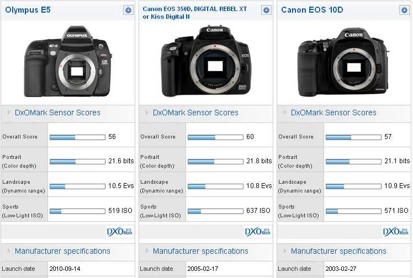This screenshot has height=278, width=413.
Task: Click Olympus E5 Sports (Low-Light ISO) label
Action: [23, 211]
